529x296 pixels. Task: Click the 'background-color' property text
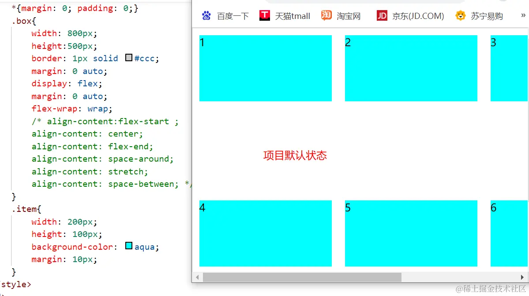72,247
